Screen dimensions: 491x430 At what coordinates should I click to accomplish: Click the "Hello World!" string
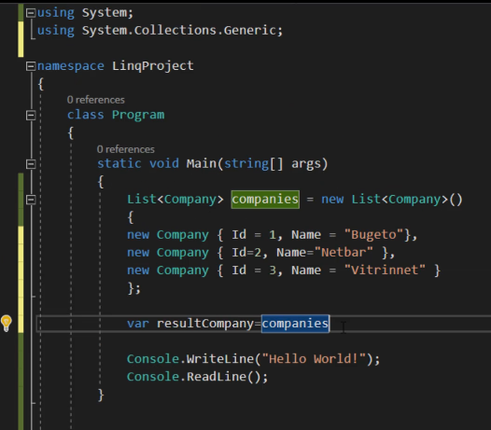pos(314,359)
